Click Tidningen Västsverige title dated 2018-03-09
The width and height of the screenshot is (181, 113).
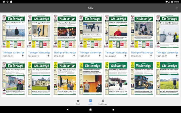pyautogui.click(x=116, y=52)
